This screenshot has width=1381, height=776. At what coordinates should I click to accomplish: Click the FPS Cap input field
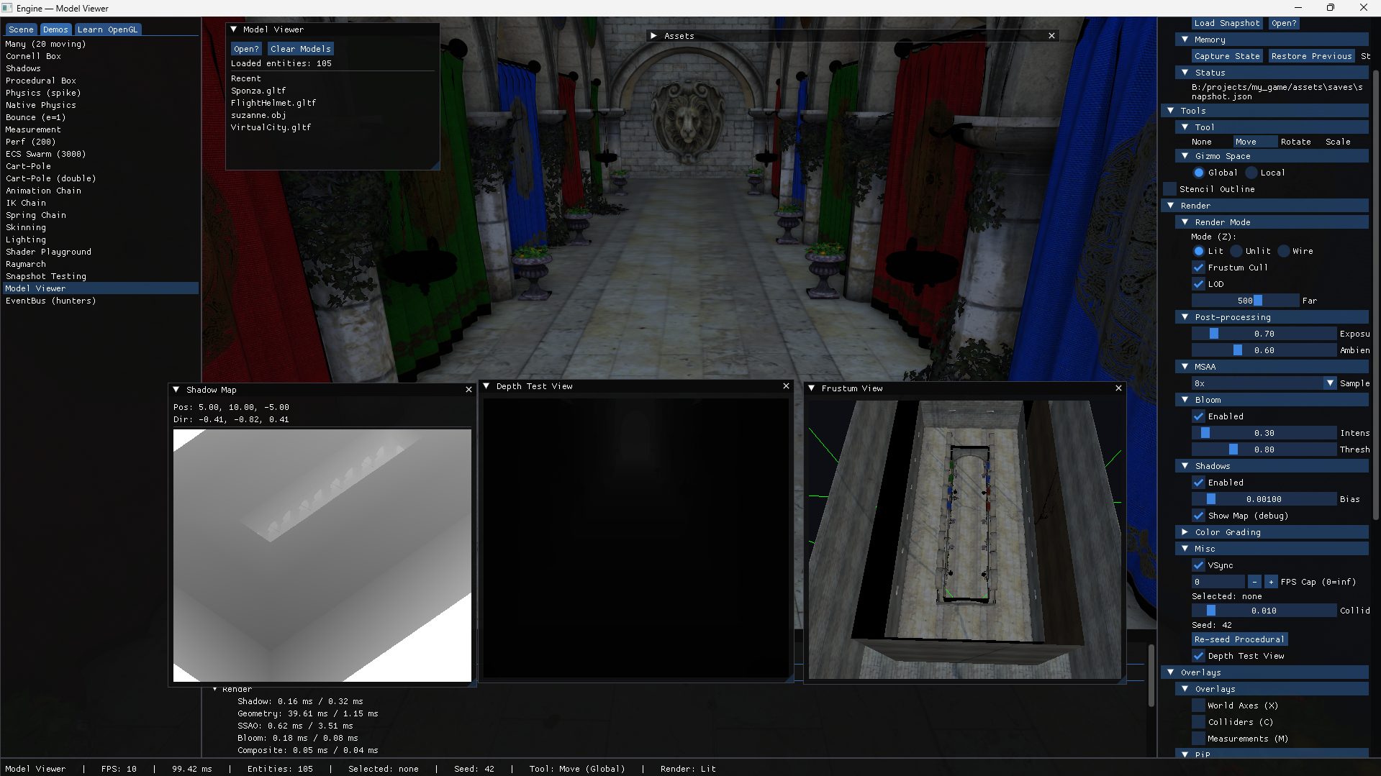pos(1218,582)
